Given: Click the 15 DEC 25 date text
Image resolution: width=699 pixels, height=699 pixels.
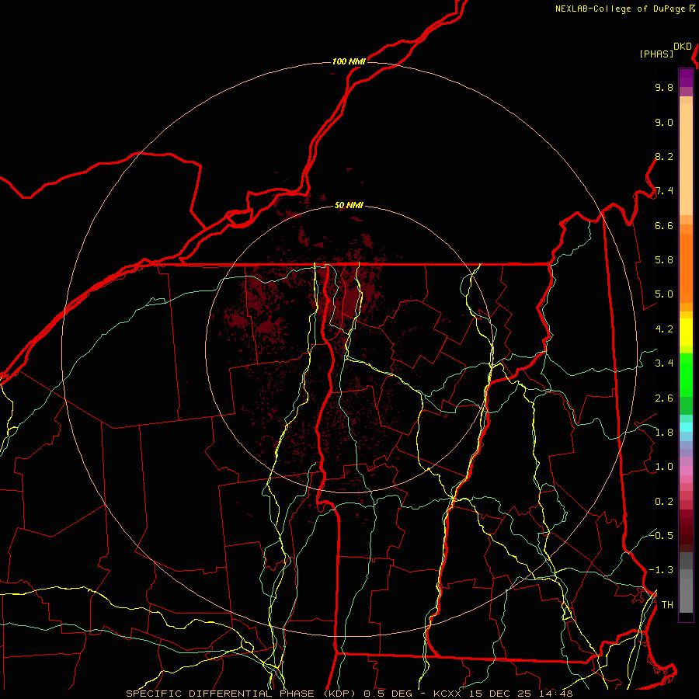Looking at the screenshot, I should (499, 694).
